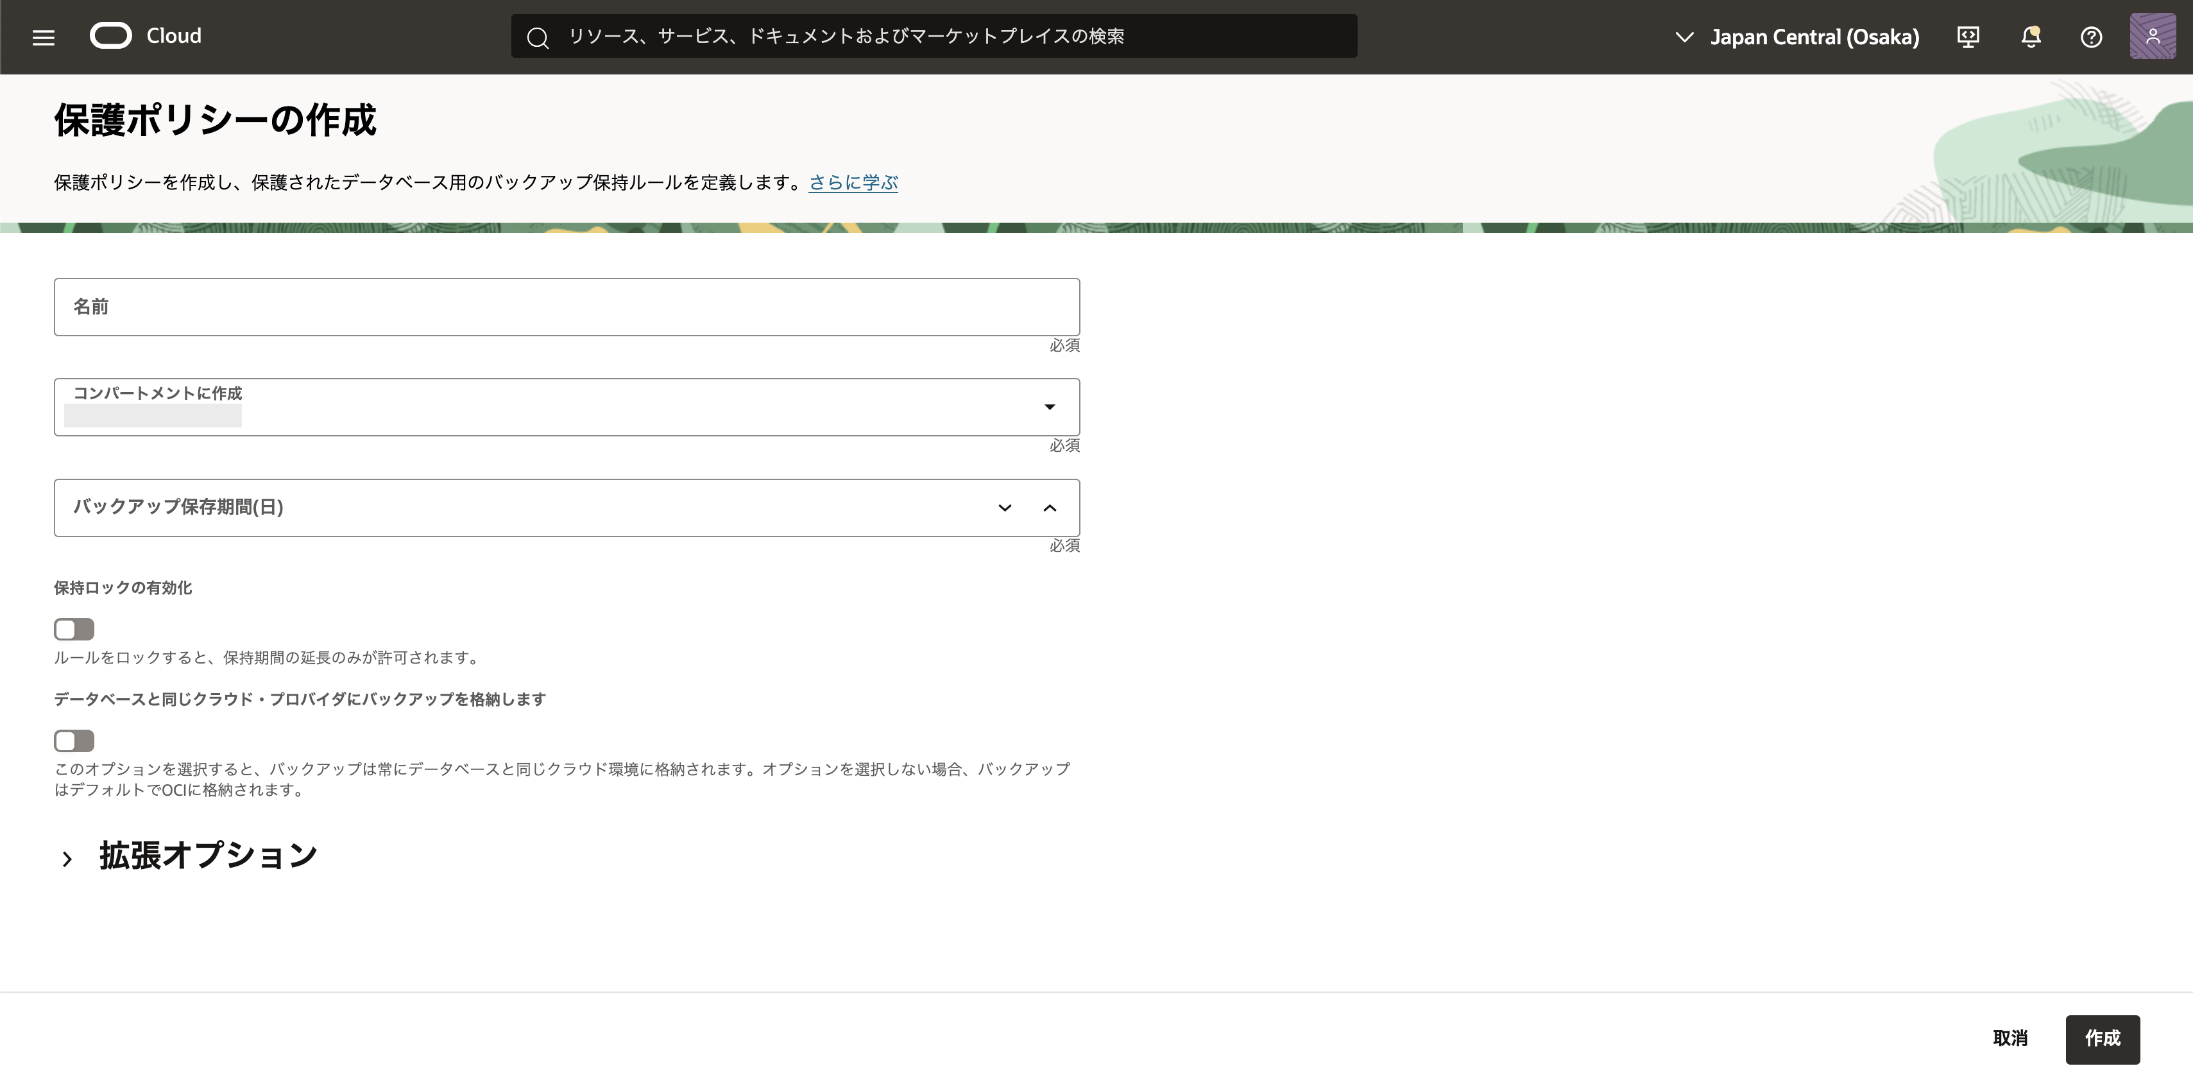The width and height of the screenshot is (2193, 1082).
Task: Open the notifications bell
Action: [x=2031, y=37]
